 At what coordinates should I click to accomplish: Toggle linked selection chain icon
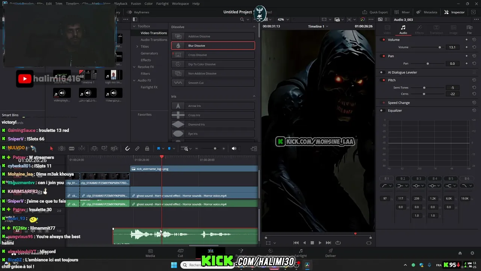[x=137, y=149]
